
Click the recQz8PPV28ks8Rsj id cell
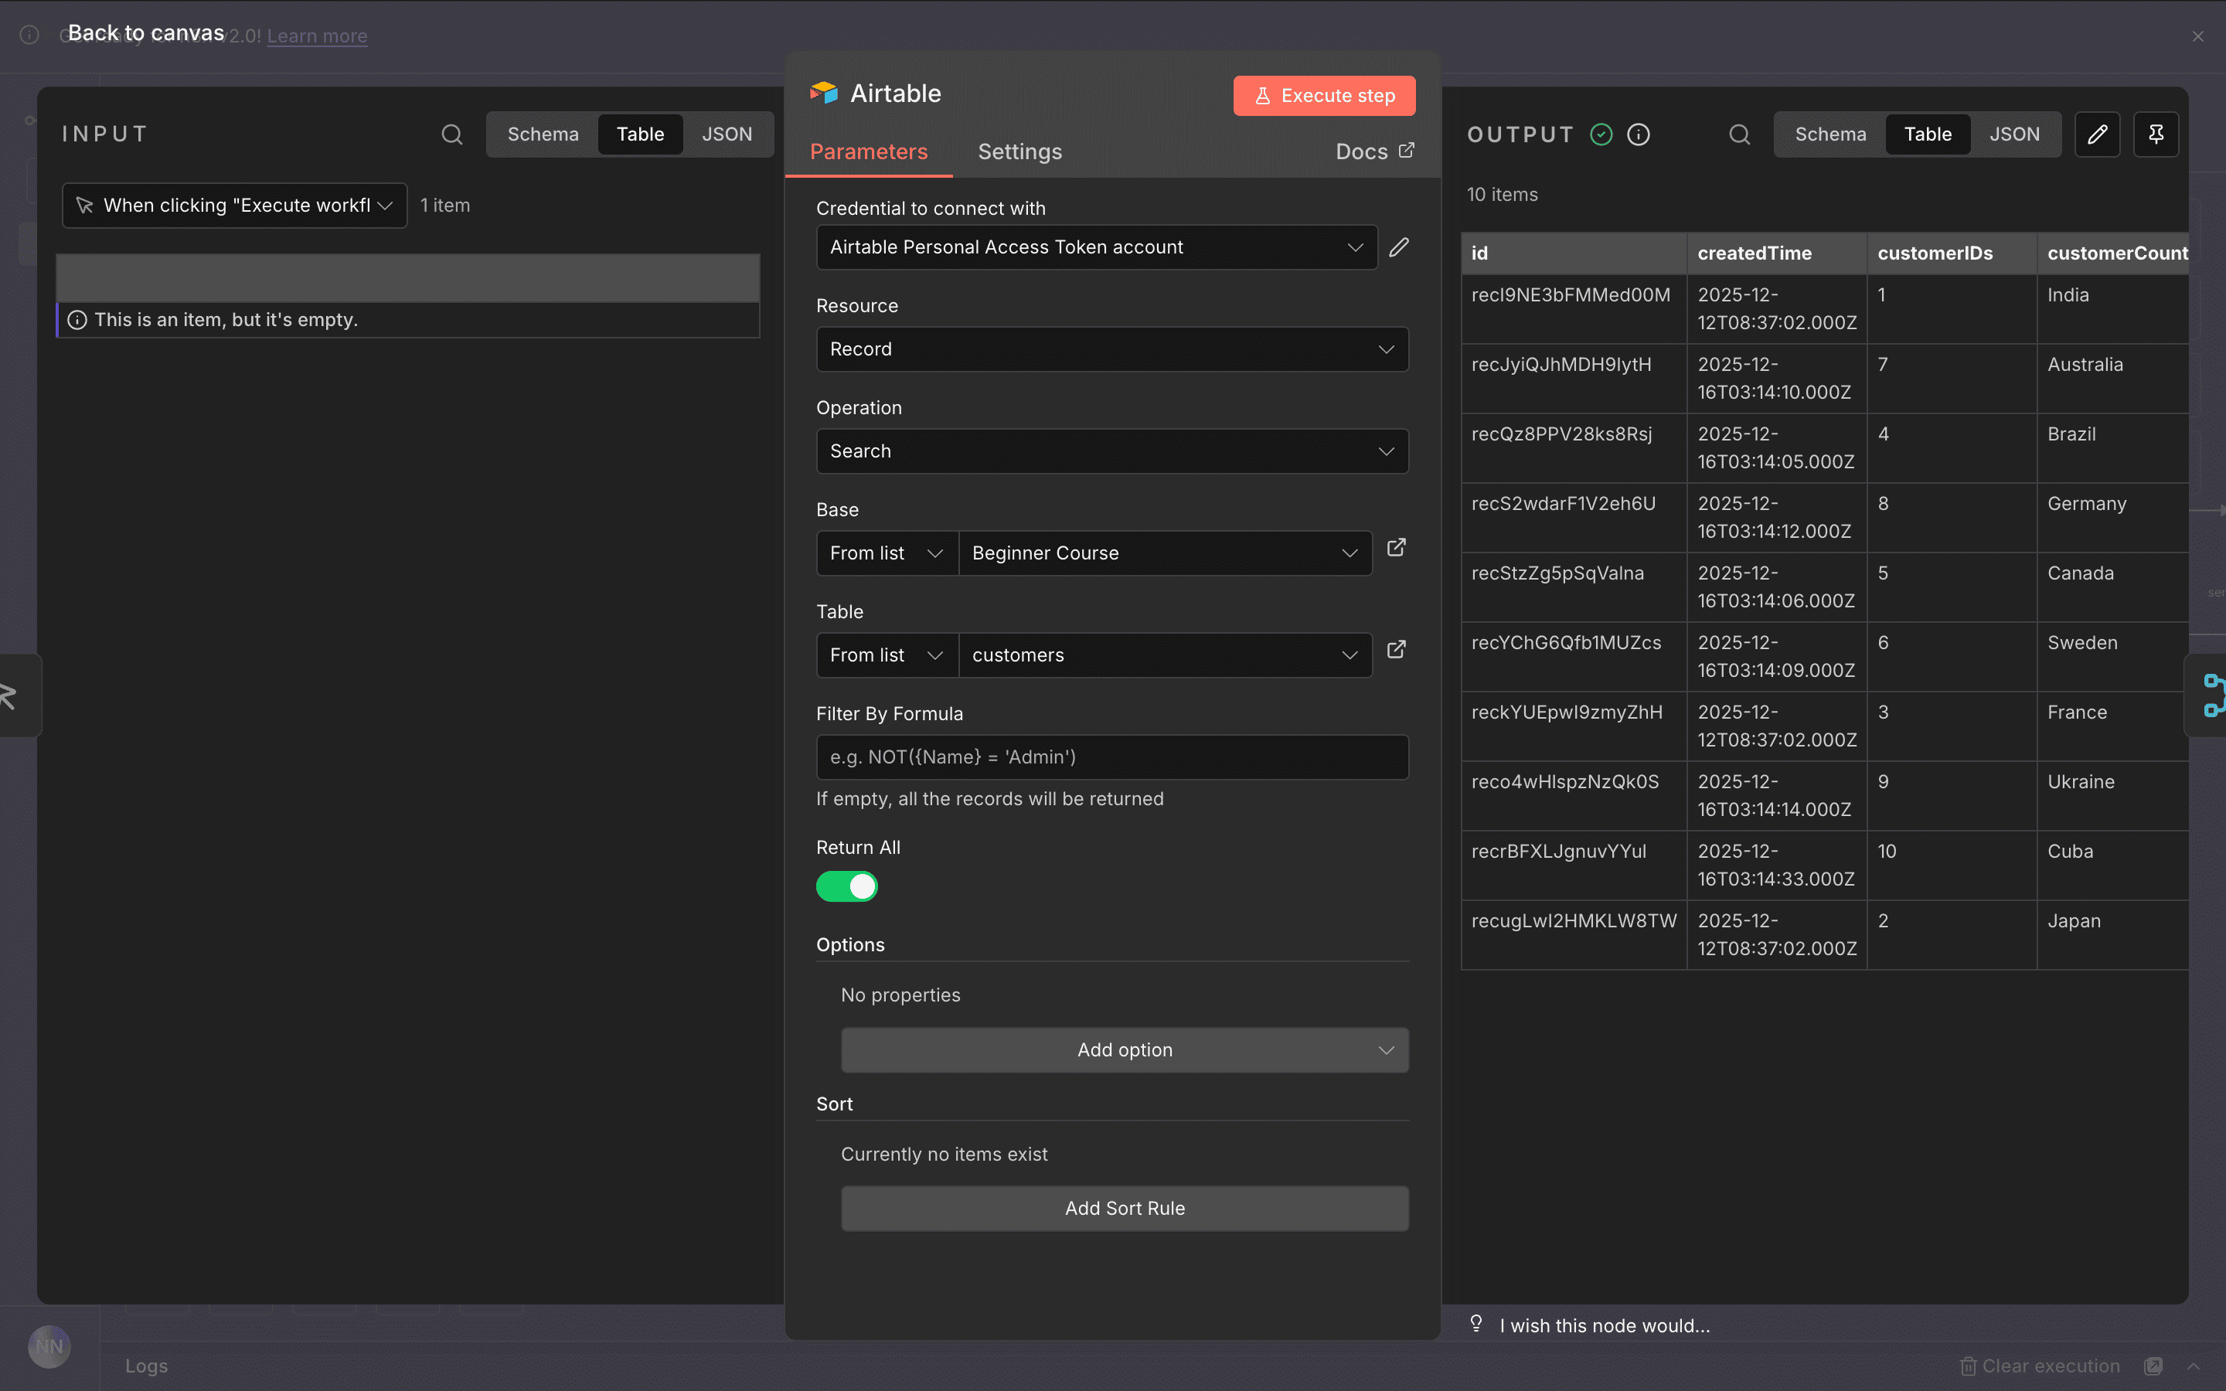[x=1574, y=448]
